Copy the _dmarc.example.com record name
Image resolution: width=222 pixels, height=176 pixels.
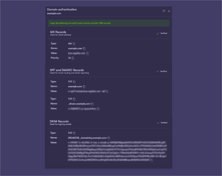(x=92, y=104)
